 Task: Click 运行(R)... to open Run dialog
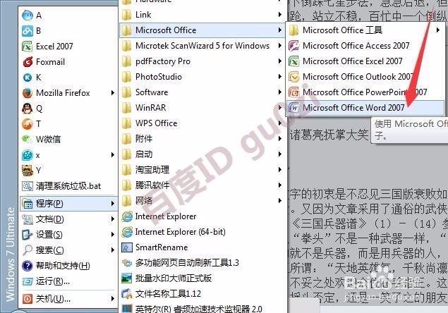pos(68,281)
